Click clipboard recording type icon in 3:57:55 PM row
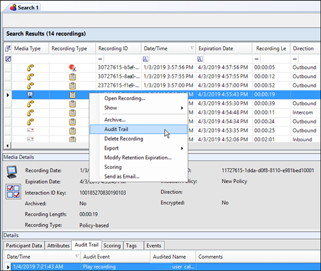This screenshot has width=321, height=271. (x=73, y=76)
